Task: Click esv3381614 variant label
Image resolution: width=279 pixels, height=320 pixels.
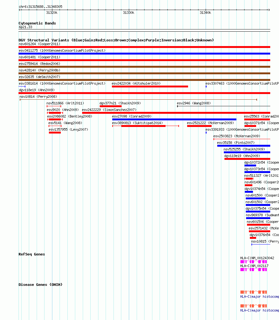Action: (62, 83)
